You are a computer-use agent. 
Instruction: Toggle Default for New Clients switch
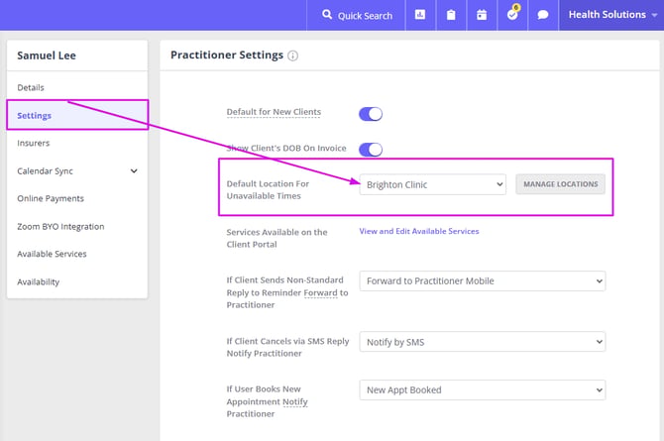(371, 114)
